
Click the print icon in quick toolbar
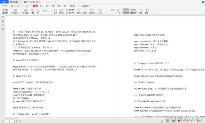18,6
